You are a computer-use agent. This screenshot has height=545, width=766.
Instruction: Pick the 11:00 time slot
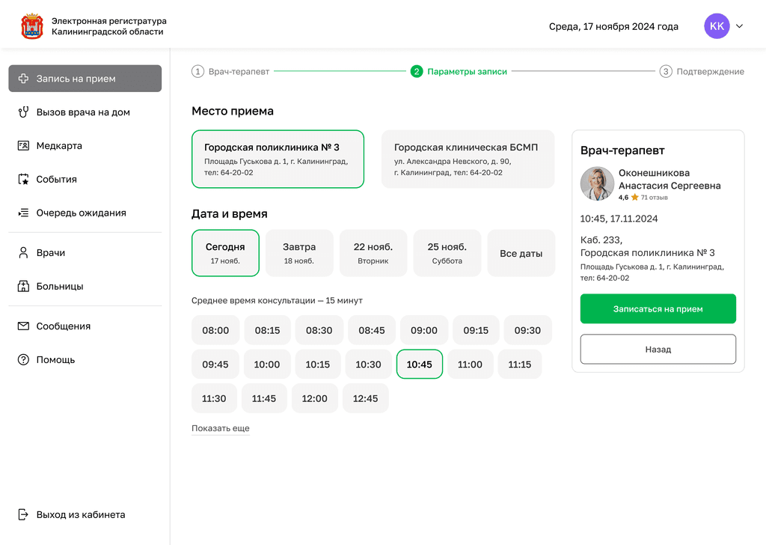pos(470,365)
